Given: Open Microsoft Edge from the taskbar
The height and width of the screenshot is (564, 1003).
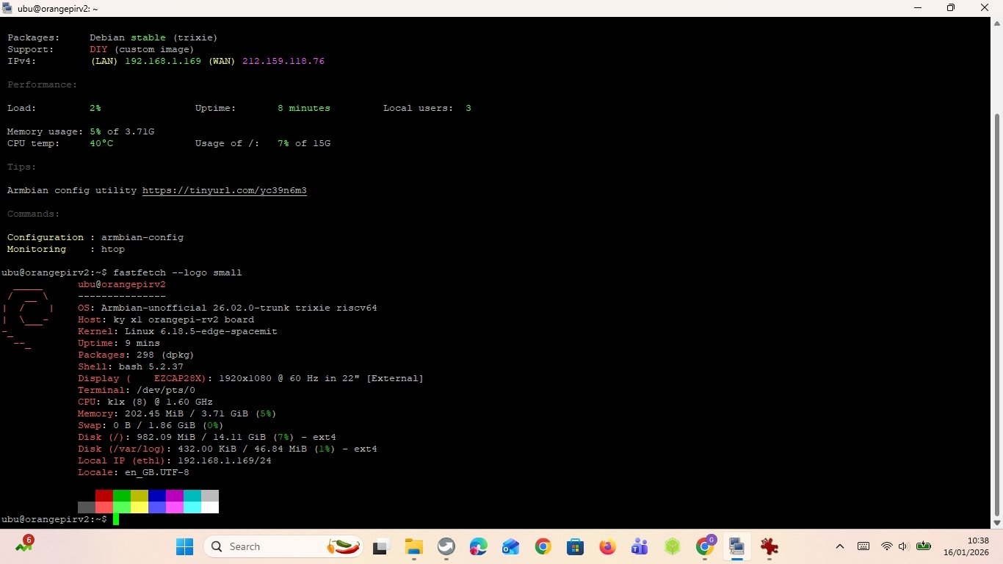Looking at the screenshot, I should (478, 546).
